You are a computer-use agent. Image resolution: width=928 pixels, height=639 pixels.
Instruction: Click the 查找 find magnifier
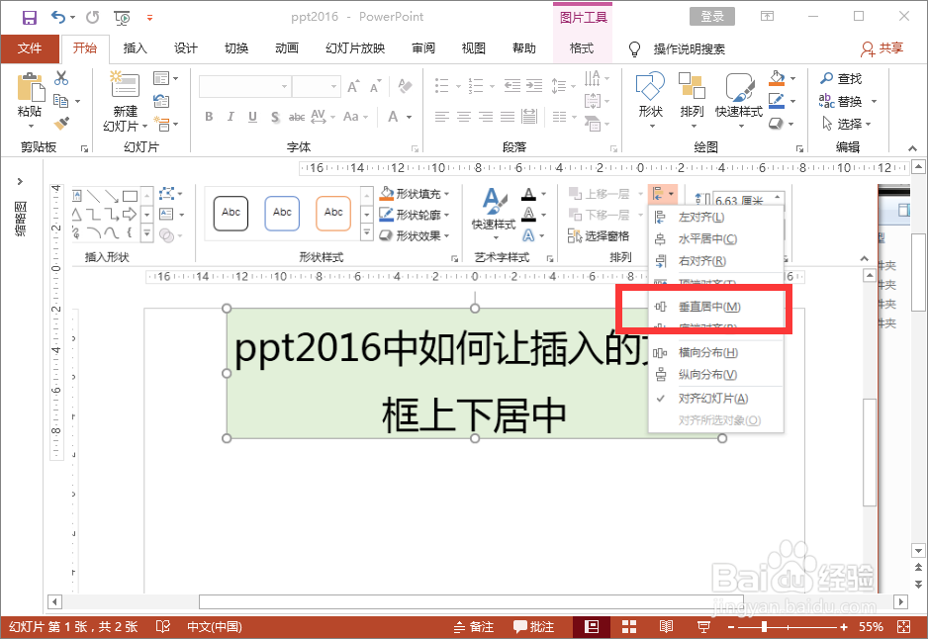pyautogui.click(x=826, y=78)
